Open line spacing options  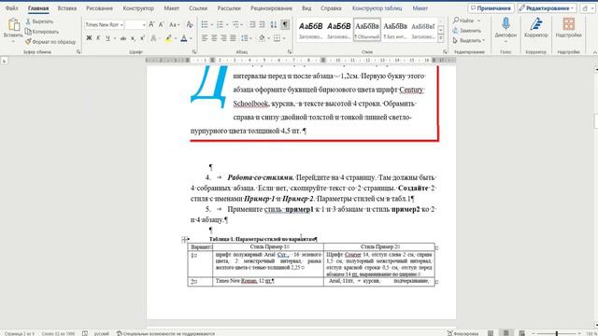246,38
